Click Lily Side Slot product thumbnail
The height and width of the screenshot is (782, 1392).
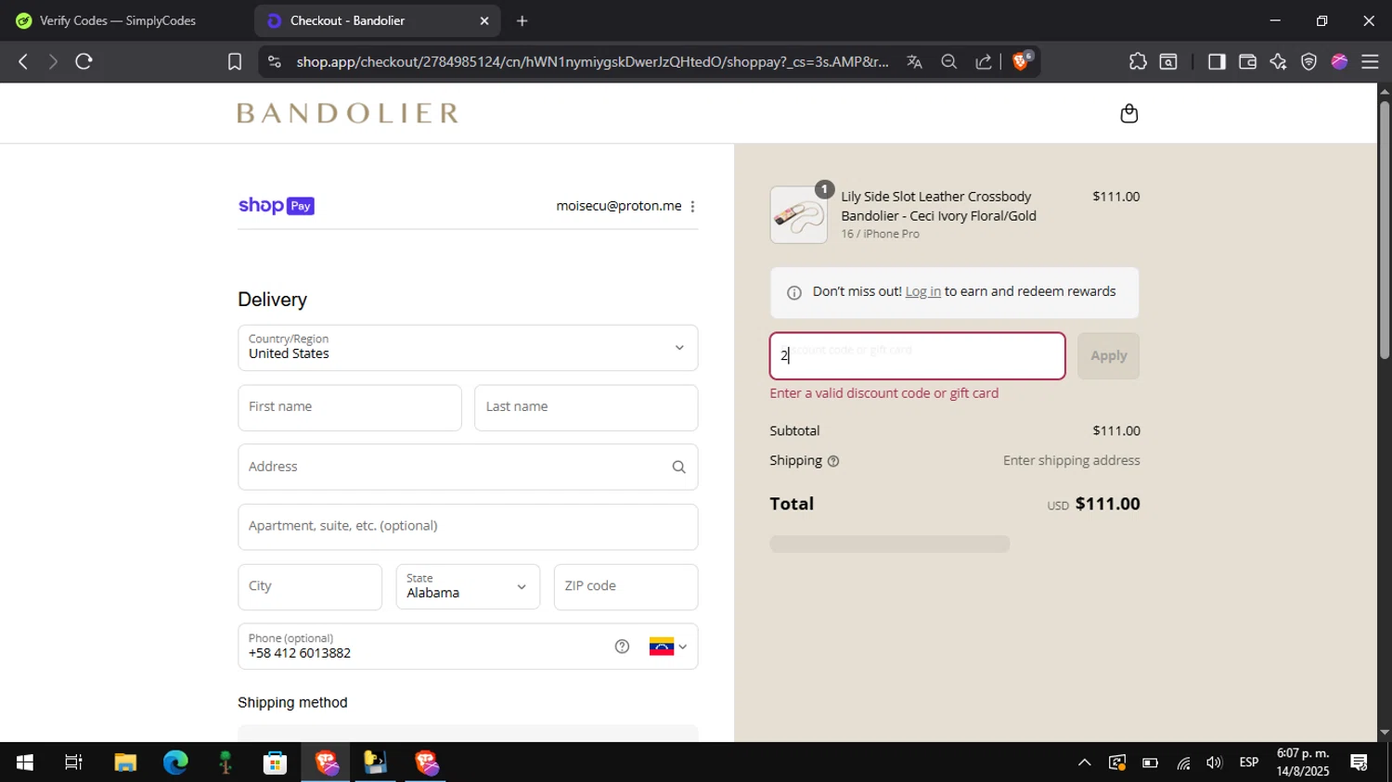799,215
